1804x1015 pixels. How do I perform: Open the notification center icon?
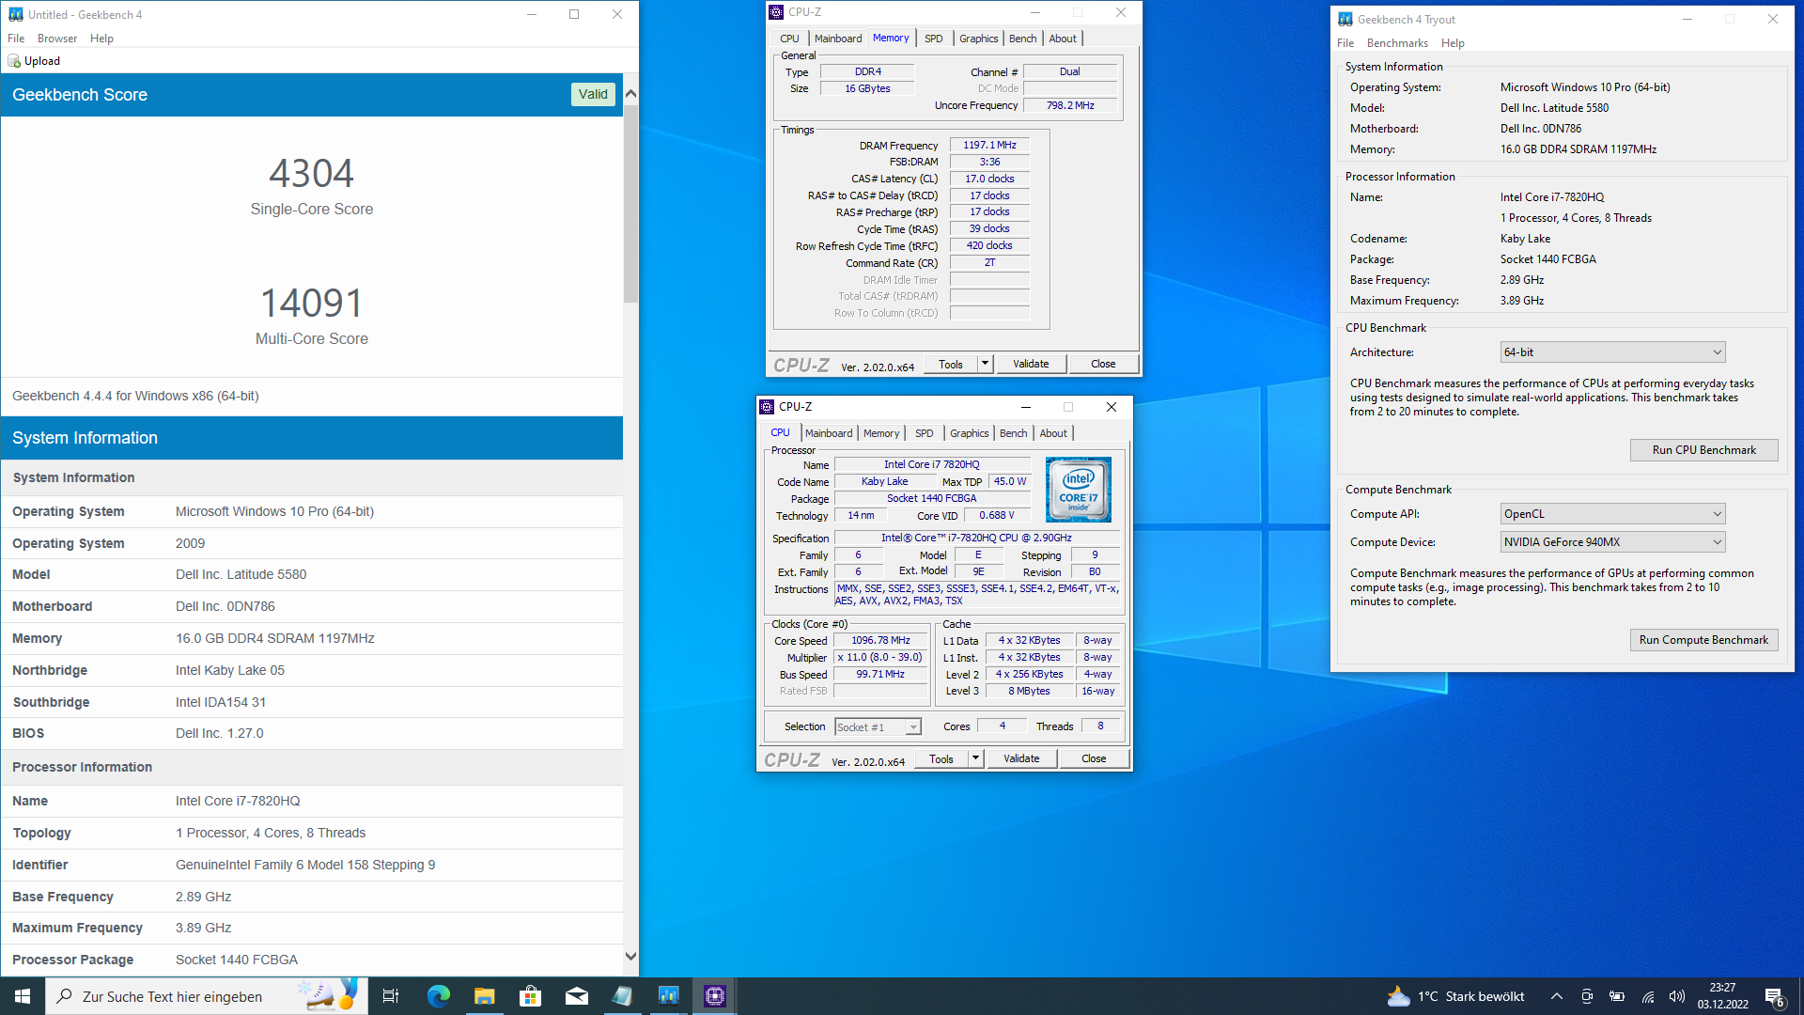(1775, 996)
